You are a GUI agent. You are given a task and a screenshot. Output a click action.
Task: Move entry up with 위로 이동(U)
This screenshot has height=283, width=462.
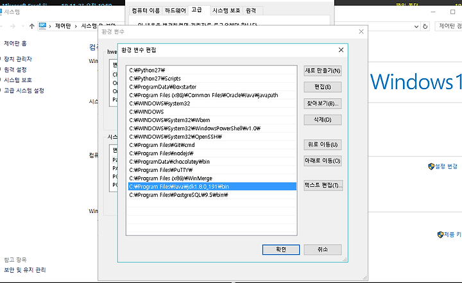(x=323, y=144)
